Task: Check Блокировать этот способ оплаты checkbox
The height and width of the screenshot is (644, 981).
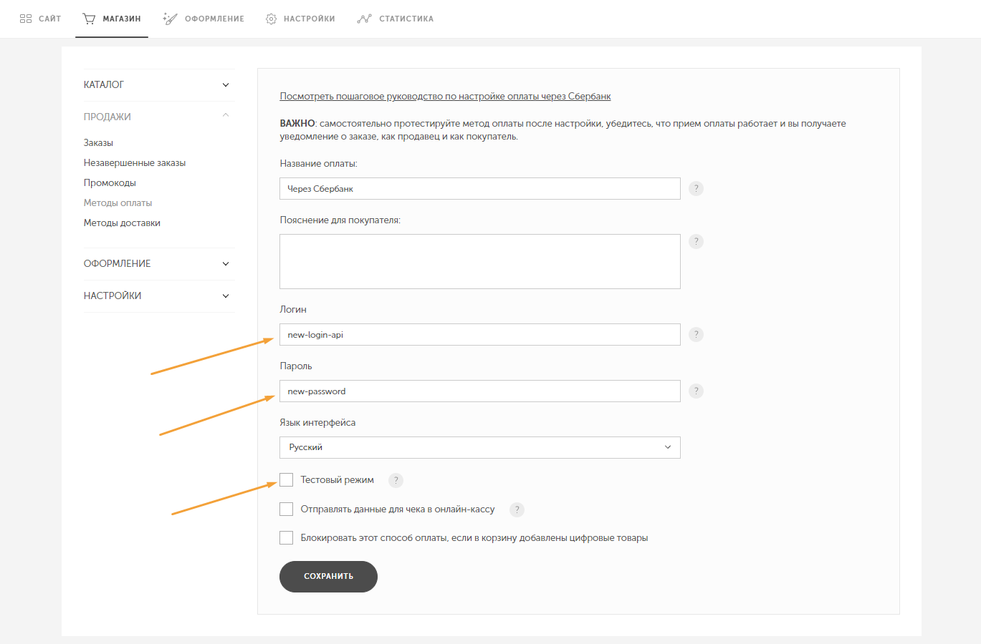Action: pyautogui.click(x=286, y=537)
